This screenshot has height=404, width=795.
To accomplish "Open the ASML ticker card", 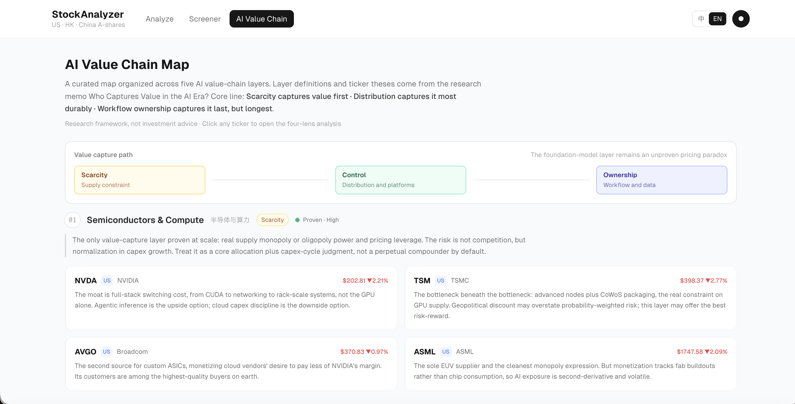I will 570,364.
